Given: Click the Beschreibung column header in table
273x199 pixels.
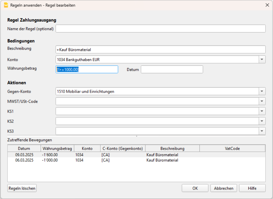Looking at the screenshot, I should [x=172, y=148].
